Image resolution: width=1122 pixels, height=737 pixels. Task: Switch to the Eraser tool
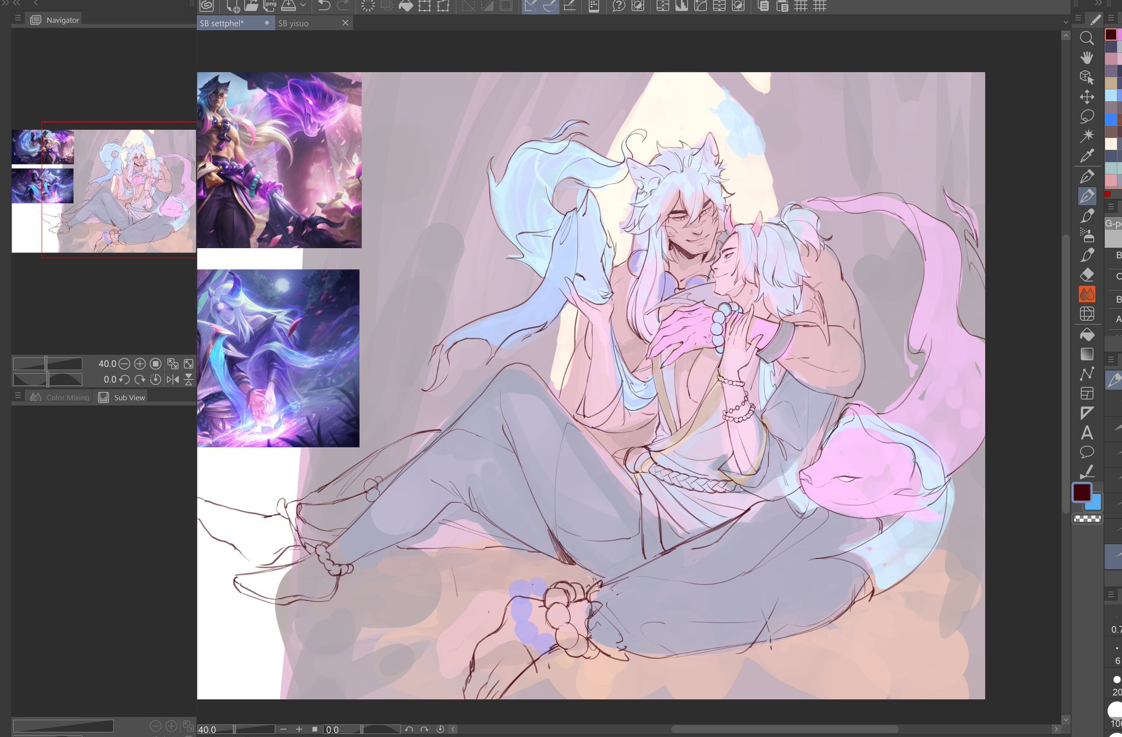tap(1087, 275)
